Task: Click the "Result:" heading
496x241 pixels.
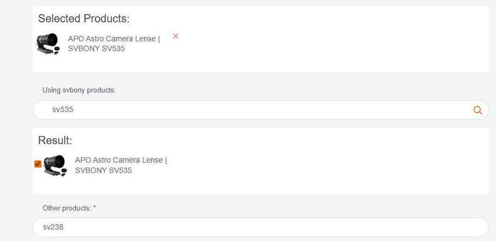Action: pyautogui.click(x=55, y=140)
